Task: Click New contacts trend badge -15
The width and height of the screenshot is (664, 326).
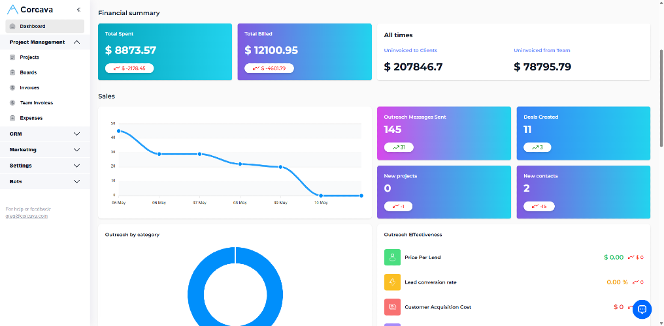Action: pos(539,207)
